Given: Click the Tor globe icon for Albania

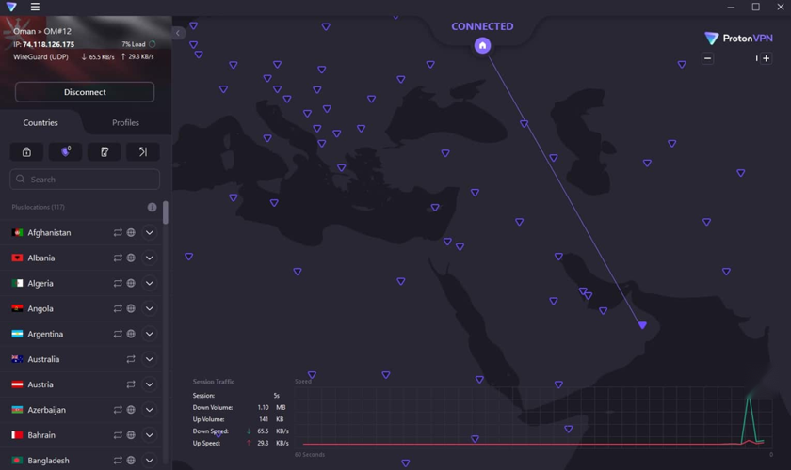Looking at the screenshot, I should coord(131,258).
